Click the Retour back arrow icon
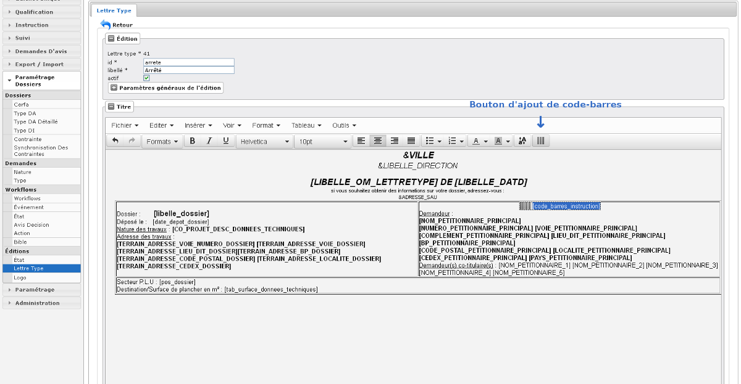The width and height of the screenshot is (741, 384). tap(106, 25)
